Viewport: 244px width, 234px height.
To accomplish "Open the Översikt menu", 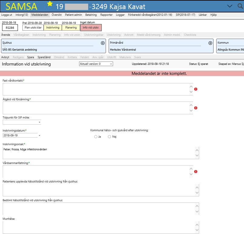I will coord(57,15).
